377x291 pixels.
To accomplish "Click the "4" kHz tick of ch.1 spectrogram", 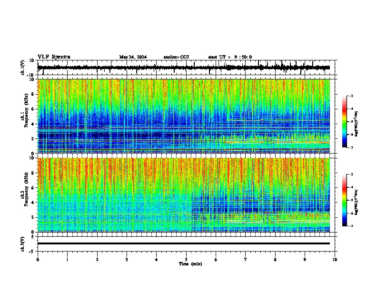I will point(33,124).
